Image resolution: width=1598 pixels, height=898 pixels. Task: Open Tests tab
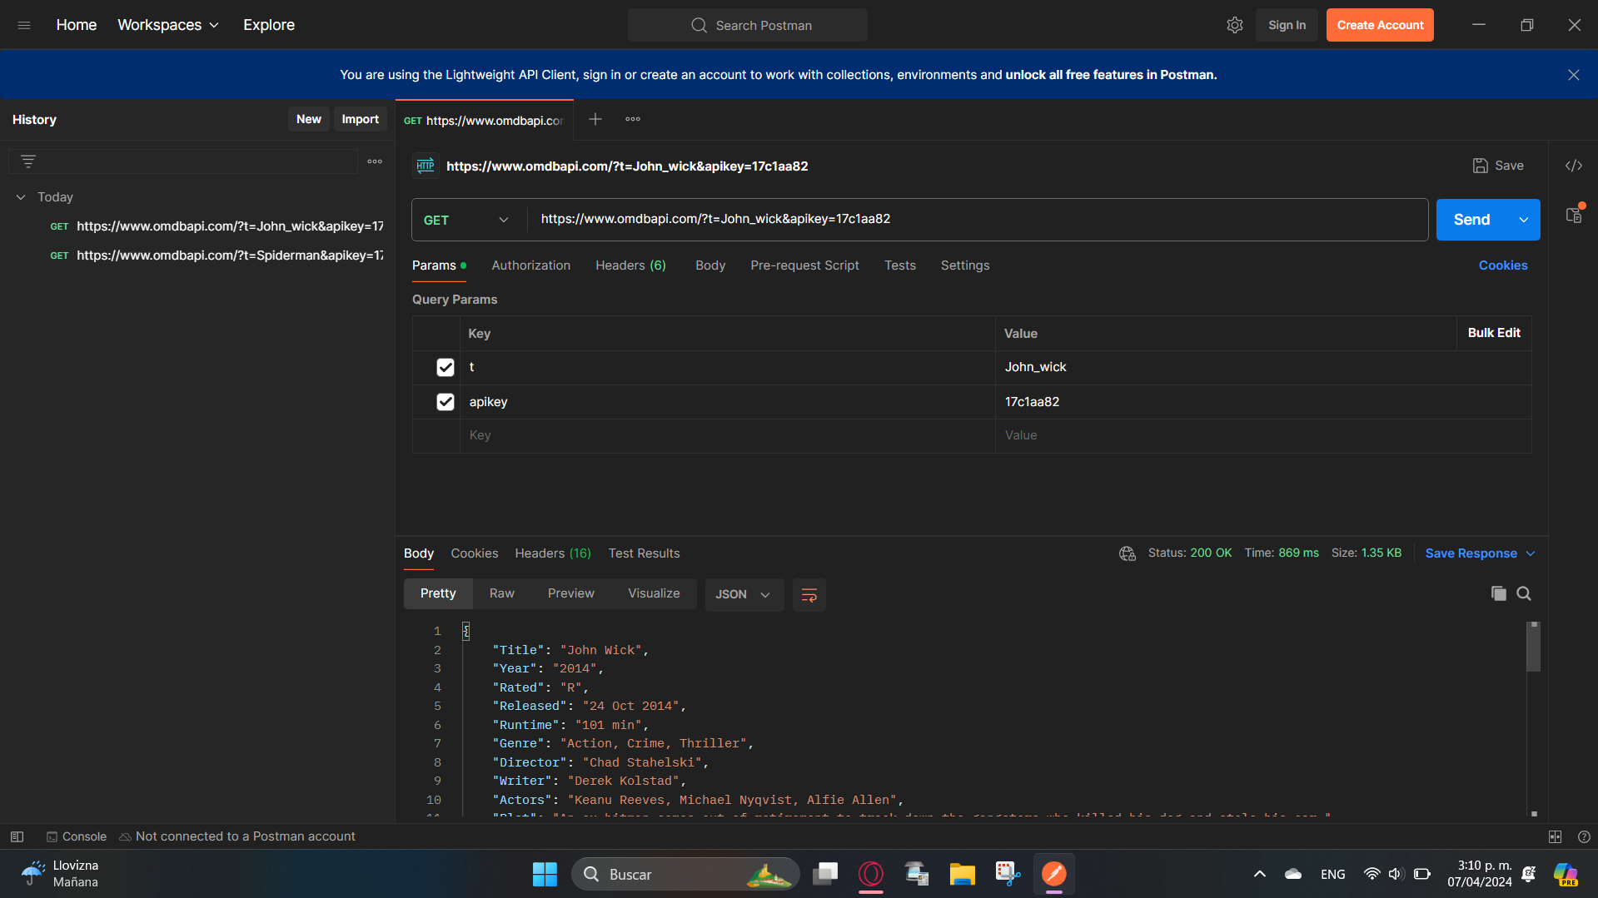pos(900,265)
